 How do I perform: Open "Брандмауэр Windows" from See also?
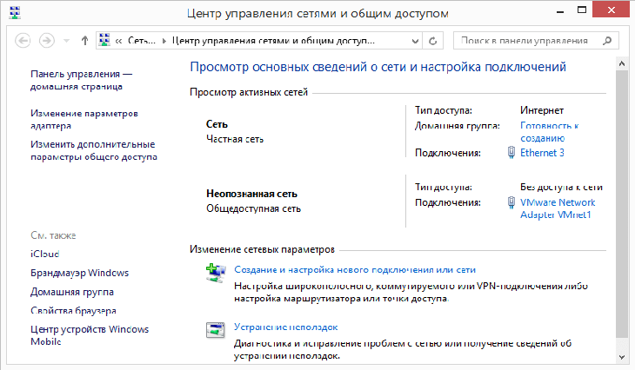[x=79, y=274]
